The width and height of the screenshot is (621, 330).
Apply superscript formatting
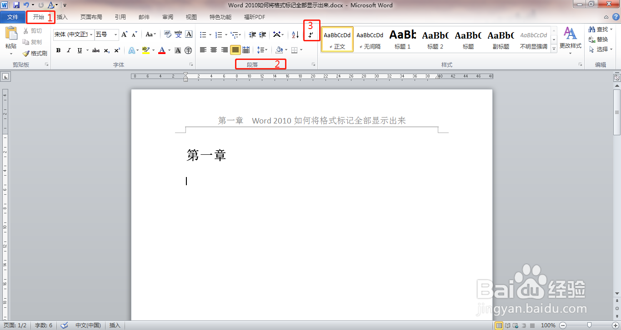point(117,50)
